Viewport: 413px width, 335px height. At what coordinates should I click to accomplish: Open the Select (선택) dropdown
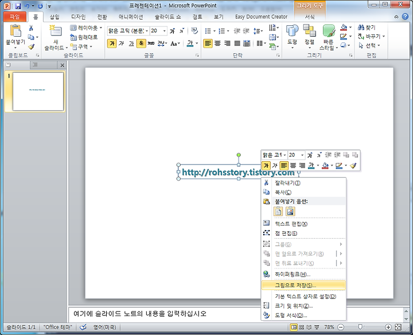tap(369, 45)
